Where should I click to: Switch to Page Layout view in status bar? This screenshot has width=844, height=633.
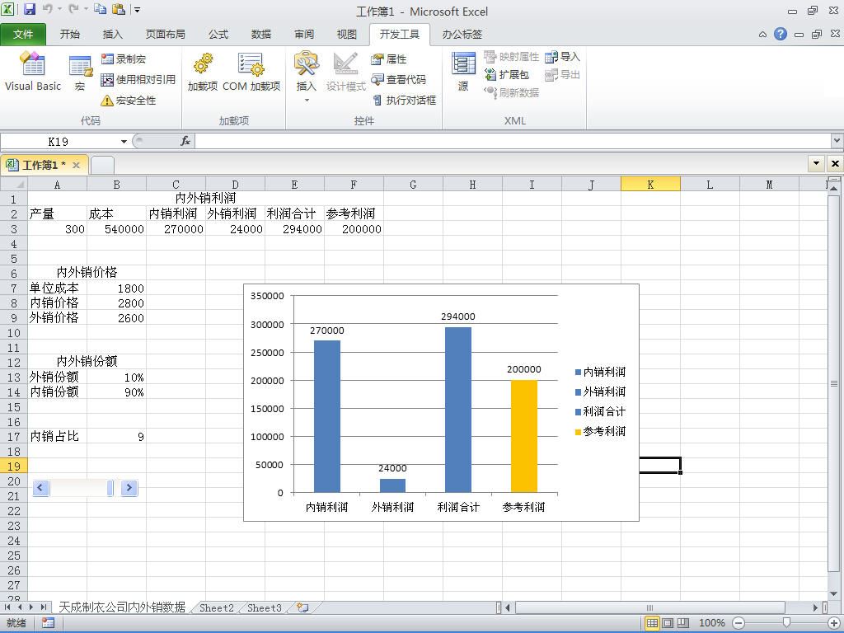[x=668, y=623]
